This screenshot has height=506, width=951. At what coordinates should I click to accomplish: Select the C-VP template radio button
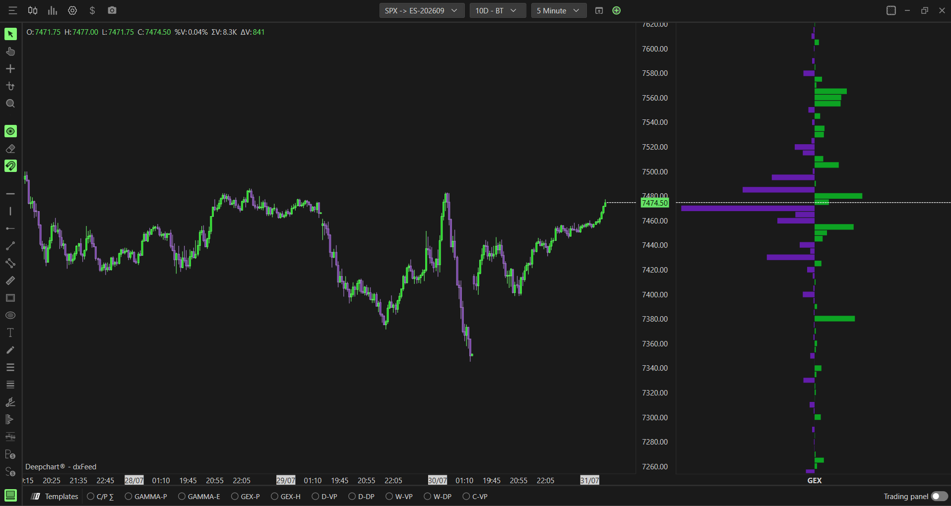pyautogui.click(x=466, y=496)
